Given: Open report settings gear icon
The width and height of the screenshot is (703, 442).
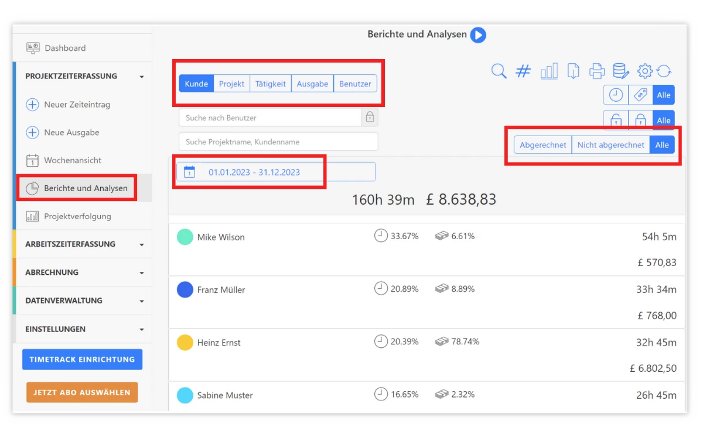Looking at the screenshot, I should point(644,71).
